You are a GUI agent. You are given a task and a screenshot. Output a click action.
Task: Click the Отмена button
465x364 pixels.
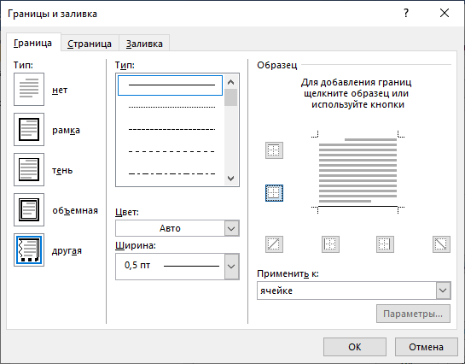(426, 347)
